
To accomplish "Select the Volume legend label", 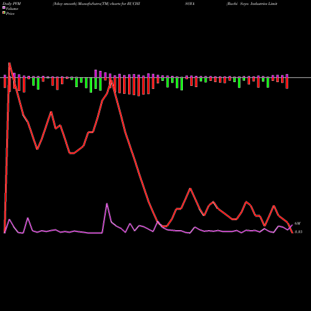I will (x=12, y=9).
